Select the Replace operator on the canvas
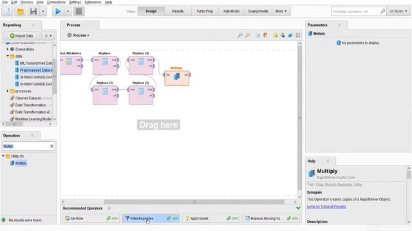The width and height of the screenshot is (412, 231). (105, 65)
